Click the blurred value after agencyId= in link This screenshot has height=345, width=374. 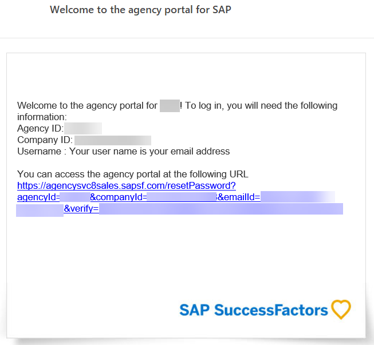[x=75, y=197]
